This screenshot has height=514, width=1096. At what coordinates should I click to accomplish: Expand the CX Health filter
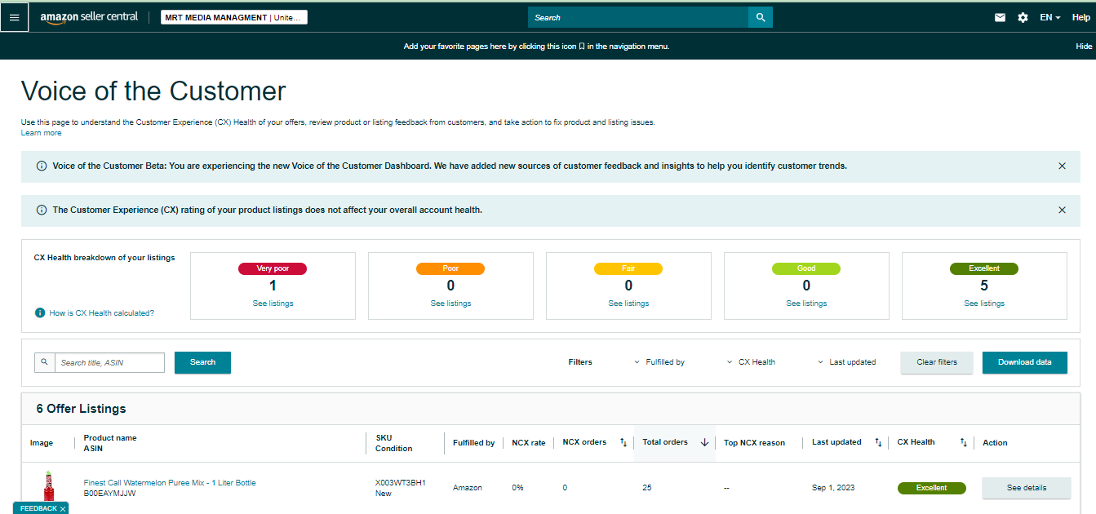[x=751, y=362]
